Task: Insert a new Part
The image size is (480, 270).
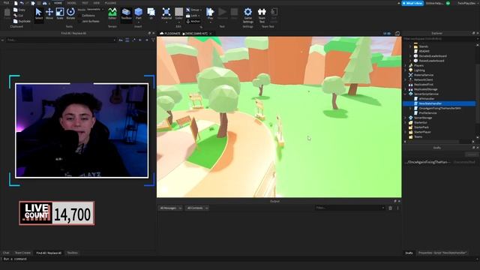Action: pos(138,14)
